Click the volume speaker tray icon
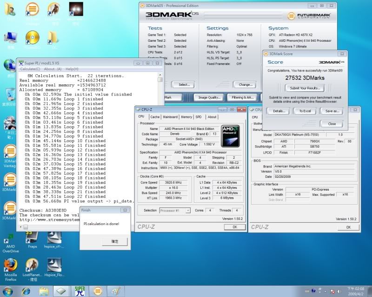Image resolution: width=372 pixels, height=297 pixels. click(339, 291)
